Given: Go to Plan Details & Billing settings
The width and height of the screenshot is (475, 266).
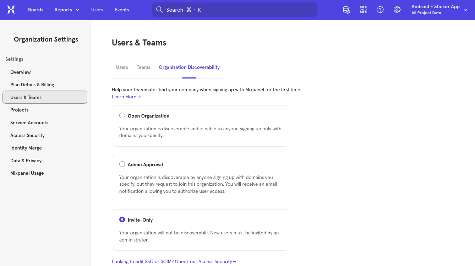Looking at the screenshot, I should 32,85.
